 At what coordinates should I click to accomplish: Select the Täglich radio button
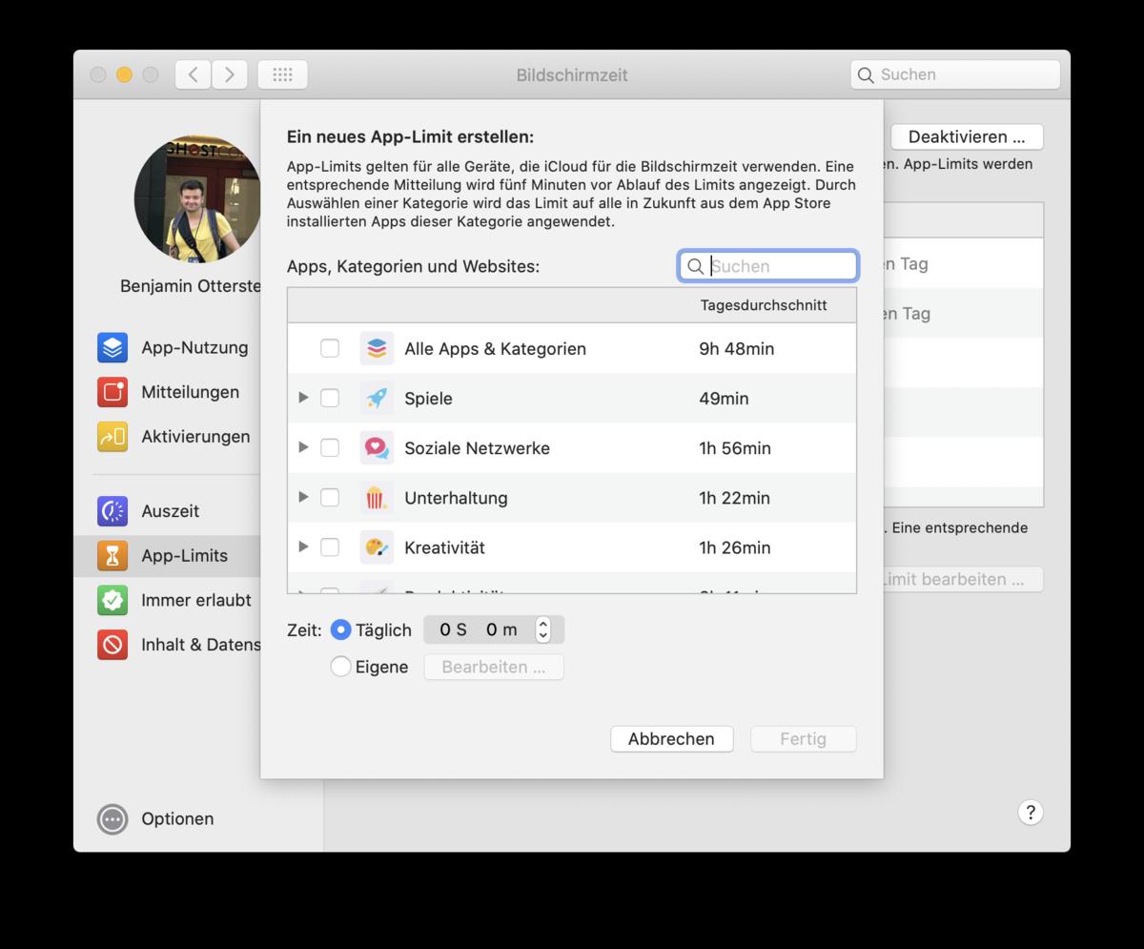pos(340,629)
